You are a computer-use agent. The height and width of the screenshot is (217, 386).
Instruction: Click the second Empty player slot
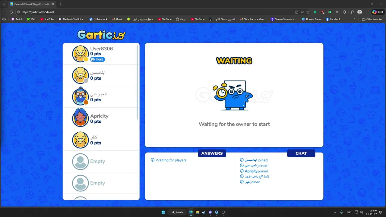(x=101, y=183)
